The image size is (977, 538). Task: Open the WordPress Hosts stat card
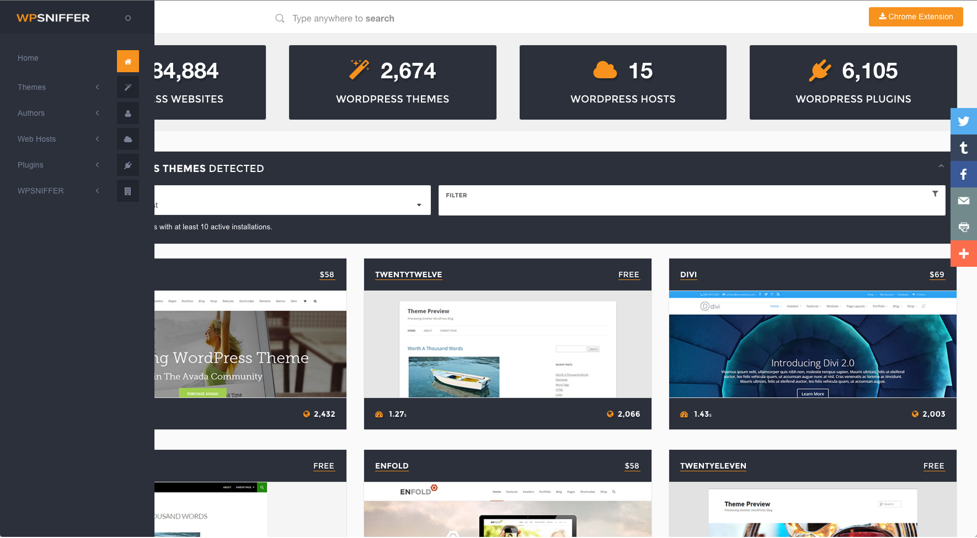[x=623, y=82]
